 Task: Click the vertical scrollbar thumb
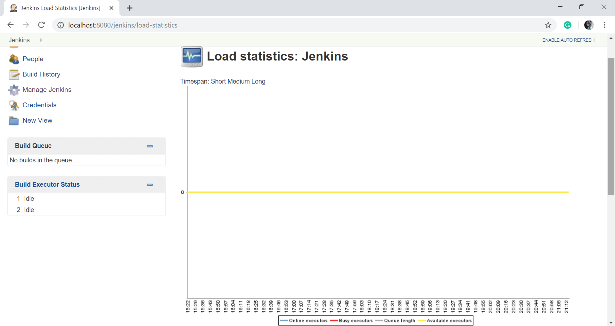click(611, 126)
